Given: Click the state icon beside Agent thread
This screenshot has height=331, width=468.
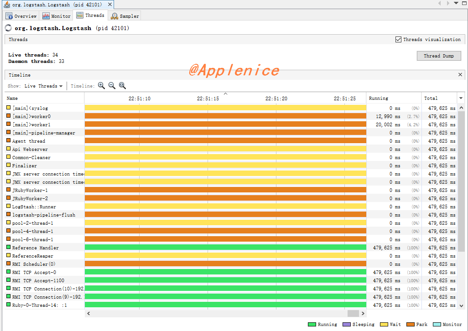Looking at the screenshot, I should 9,140.
